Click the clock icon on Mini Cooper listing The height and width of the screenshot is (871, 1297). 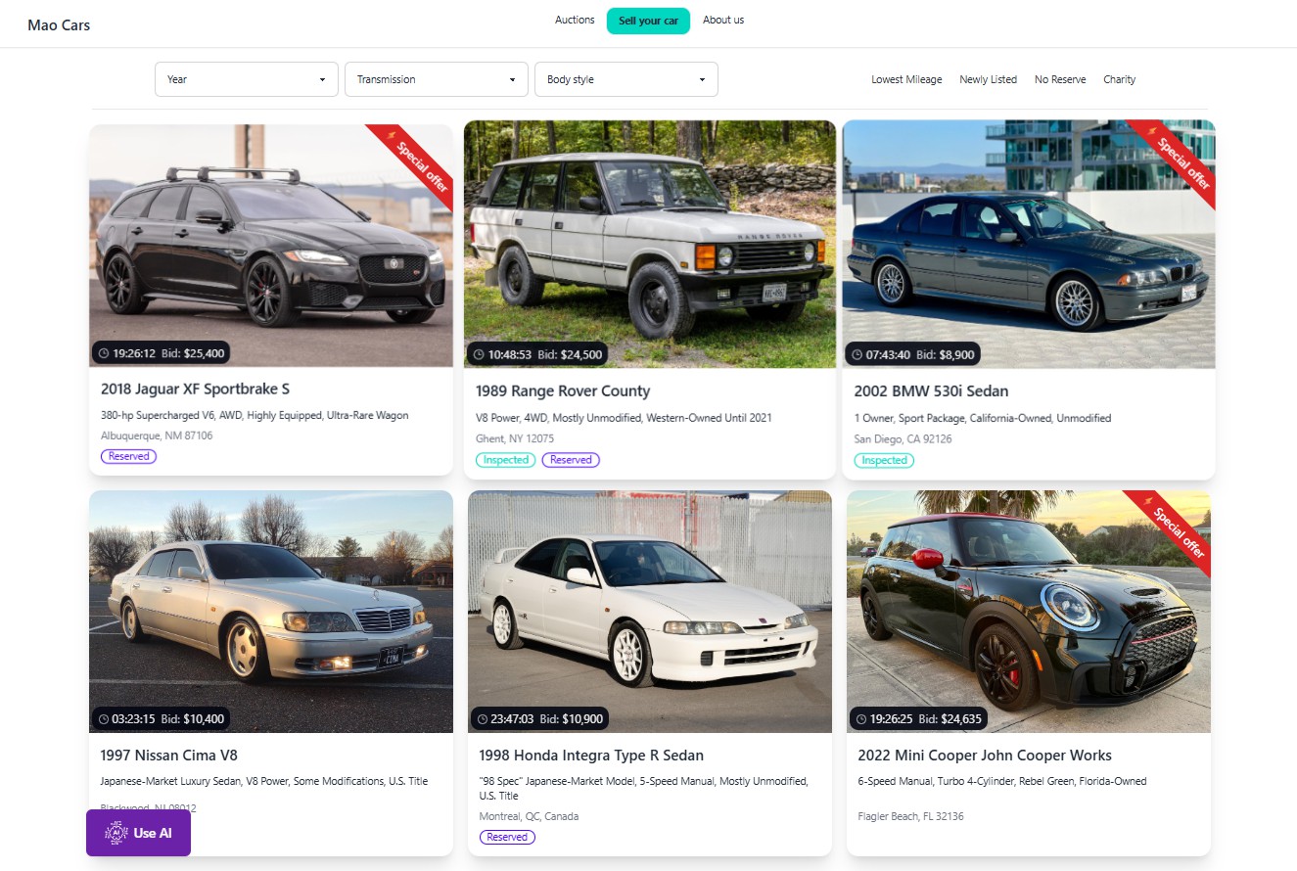tap(860, 719)
